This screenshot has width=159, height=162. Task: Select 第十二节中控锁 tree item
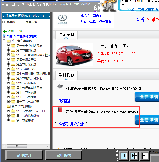tap(27, 97)
